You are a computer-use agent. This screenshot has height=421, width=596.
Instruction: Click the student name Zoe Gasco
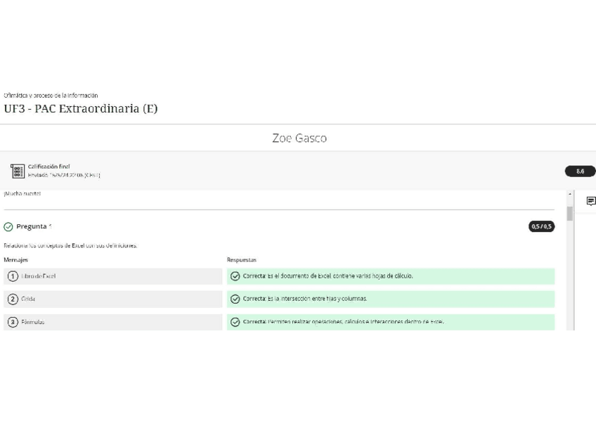(x=299, y=138)
